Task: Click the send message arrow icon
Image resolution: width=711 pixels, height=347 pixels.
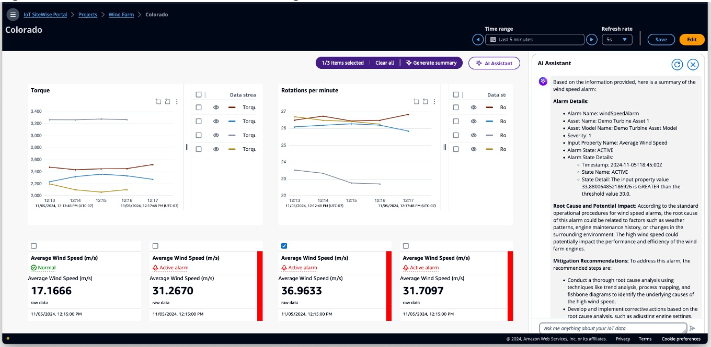Action: pos(693,328)
